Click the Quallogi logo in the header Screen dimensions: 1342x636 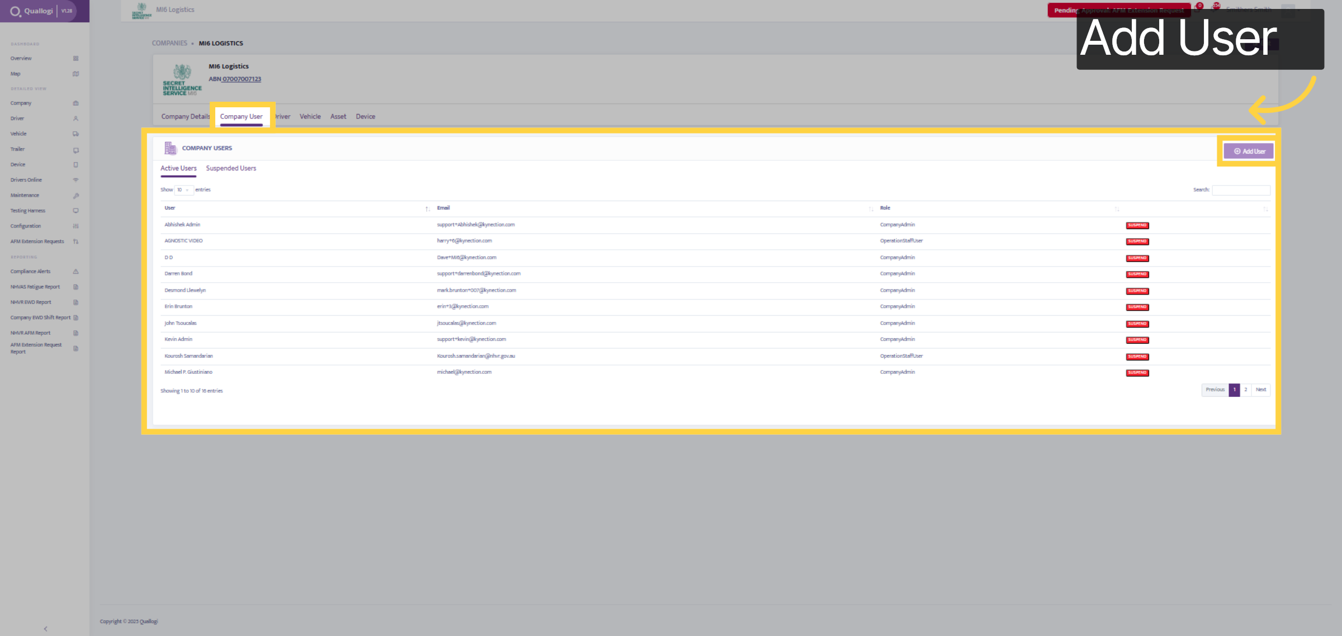click(x=31, y=11)
